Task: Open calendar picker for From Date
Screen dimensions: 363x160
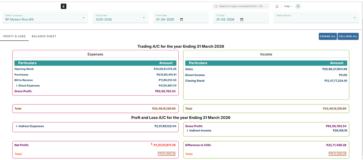Action: (182, 19)
